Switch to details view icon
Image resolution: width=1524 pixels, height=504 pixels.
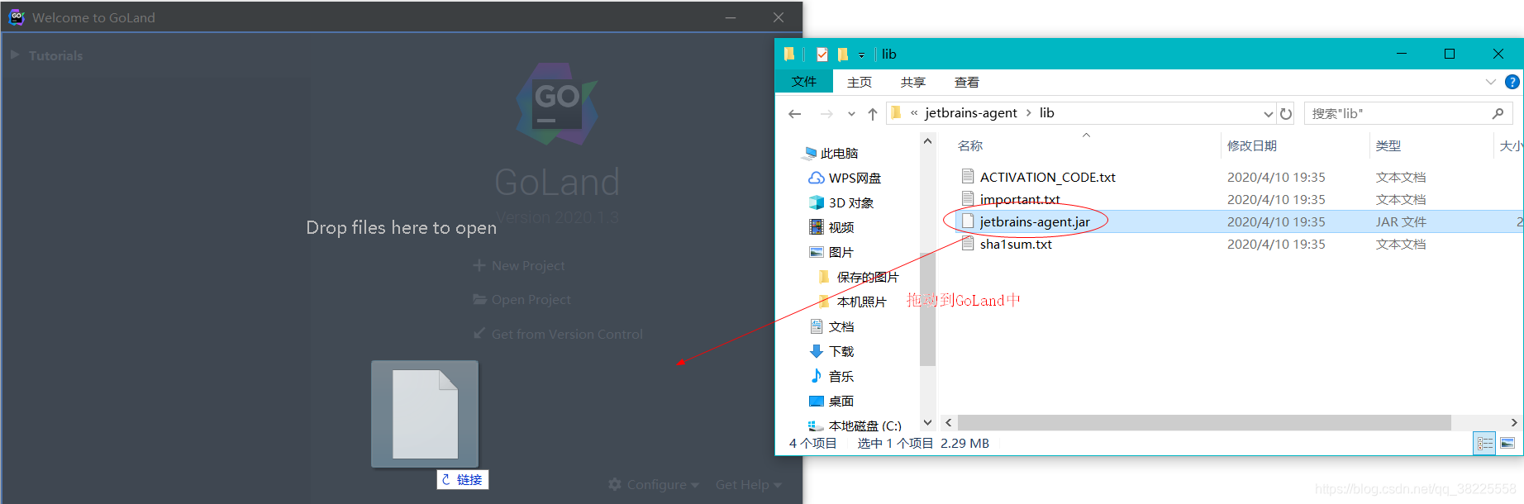[x=1484, y=444]
